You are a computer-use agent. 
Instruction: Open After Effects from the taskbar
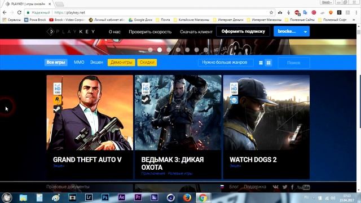[x=122, y=197]
